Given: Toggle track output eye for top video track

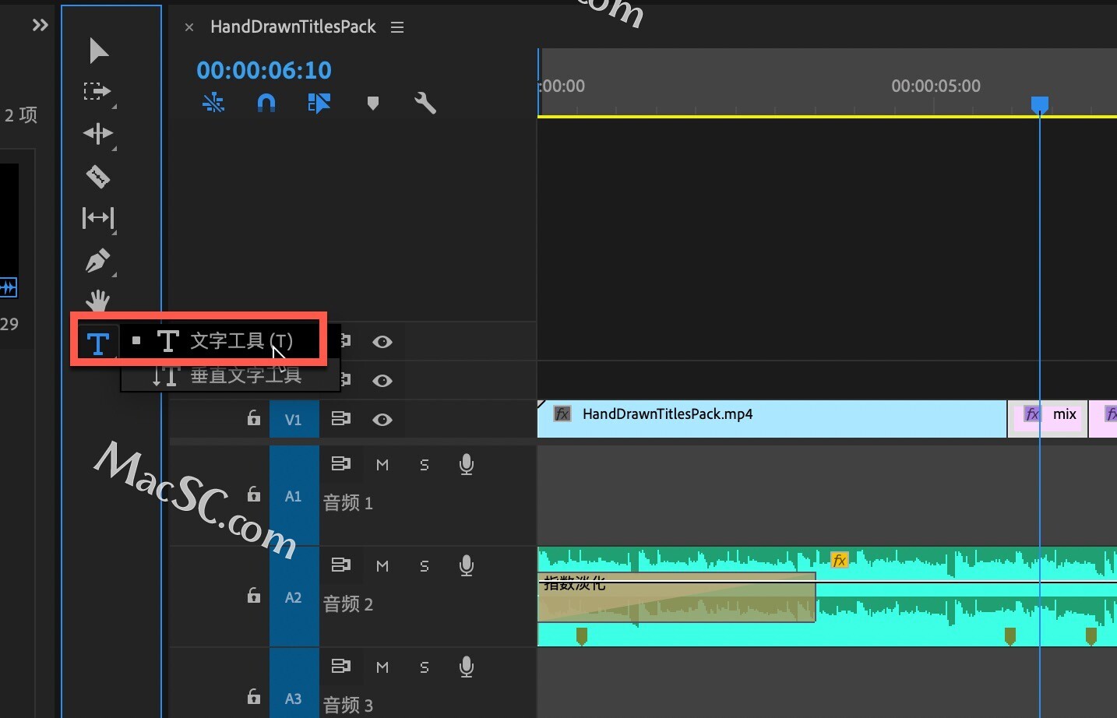Looking at the screenshot, I should (382, 342).
